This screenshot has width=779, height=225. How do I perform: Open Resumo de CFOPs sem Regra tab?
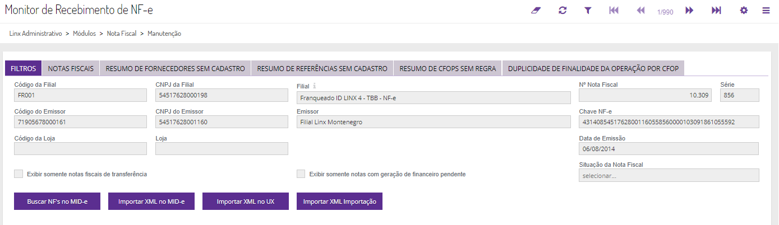click(448, 69)
